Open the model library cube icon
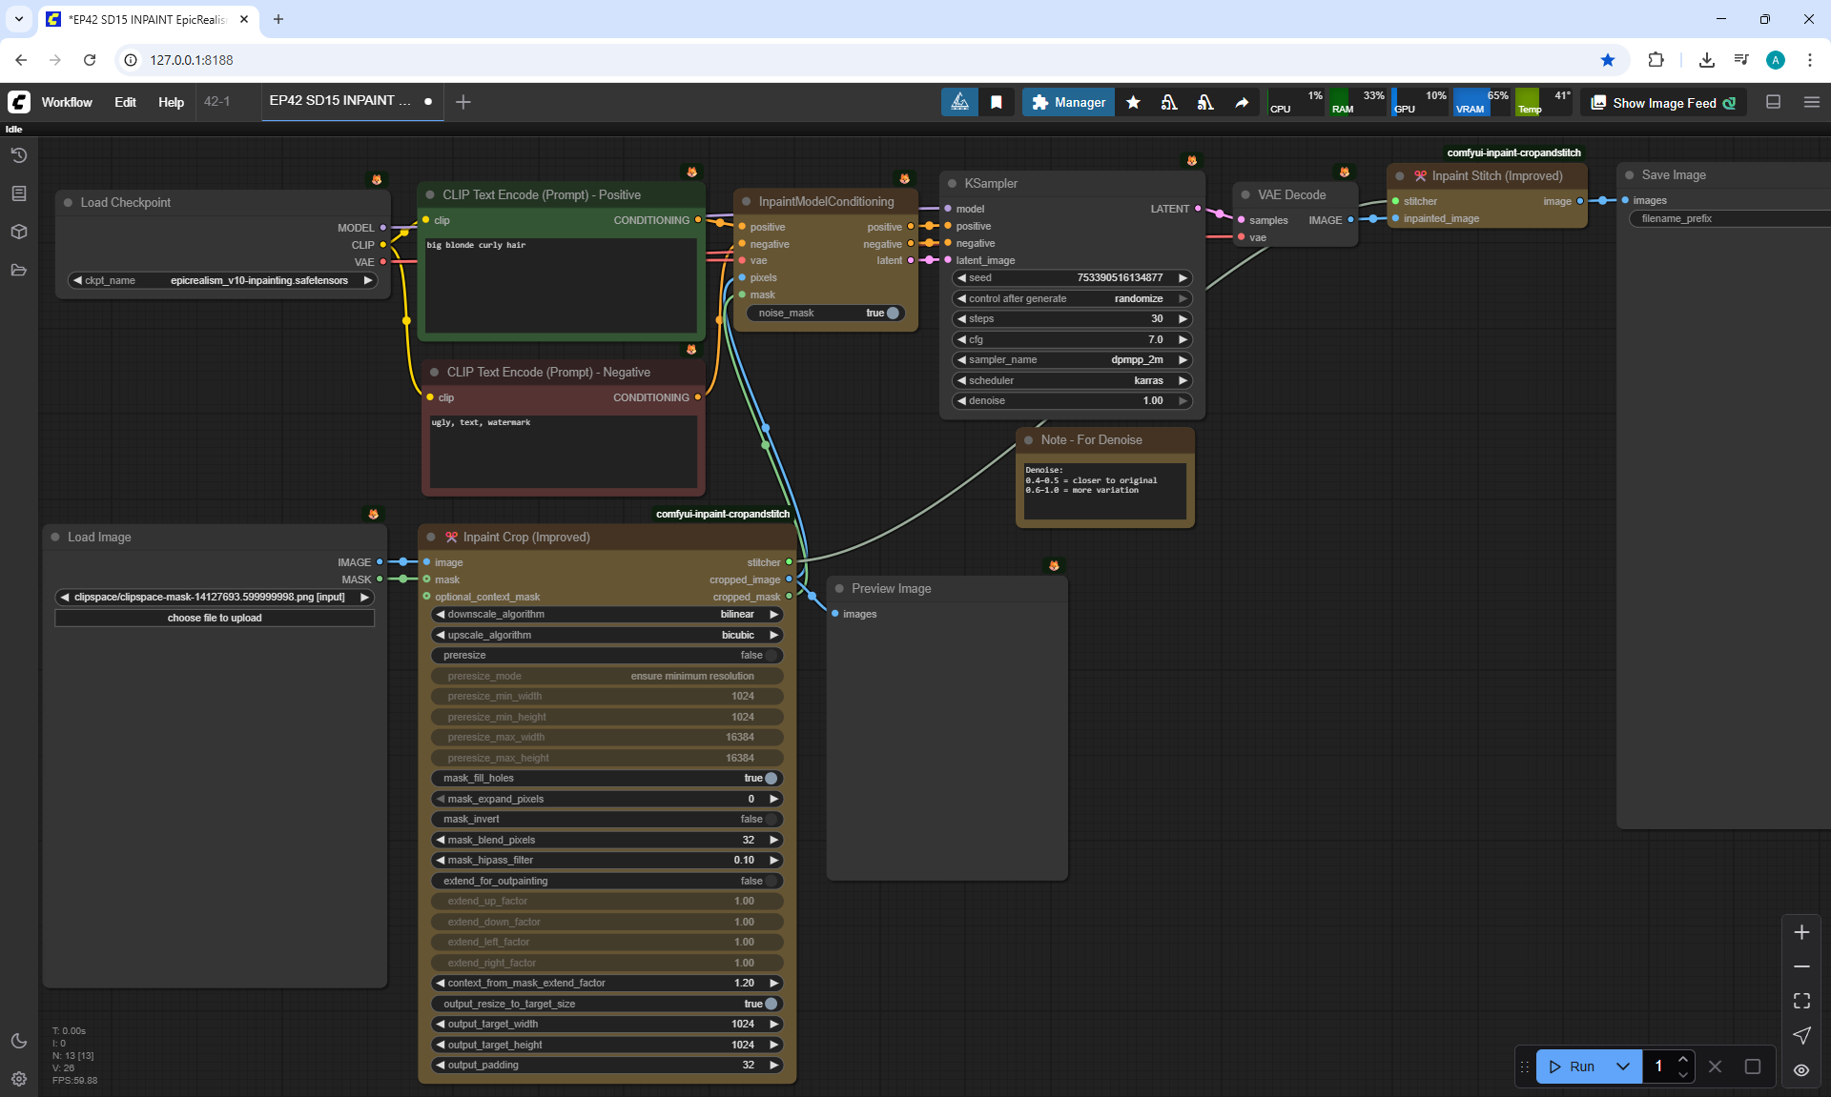Screen dimensions: 1831x1097 pyautogui.click(x=19, y=232)
